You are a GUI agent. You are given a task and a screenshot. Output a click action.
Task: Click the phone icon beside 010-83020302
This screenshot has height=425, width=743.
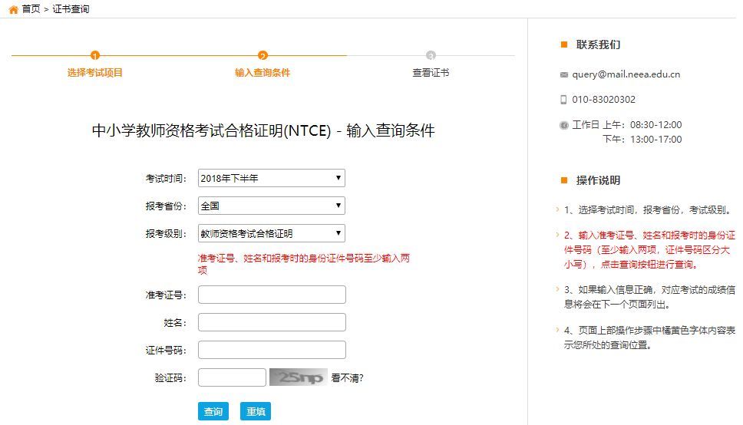click(563, 100)
